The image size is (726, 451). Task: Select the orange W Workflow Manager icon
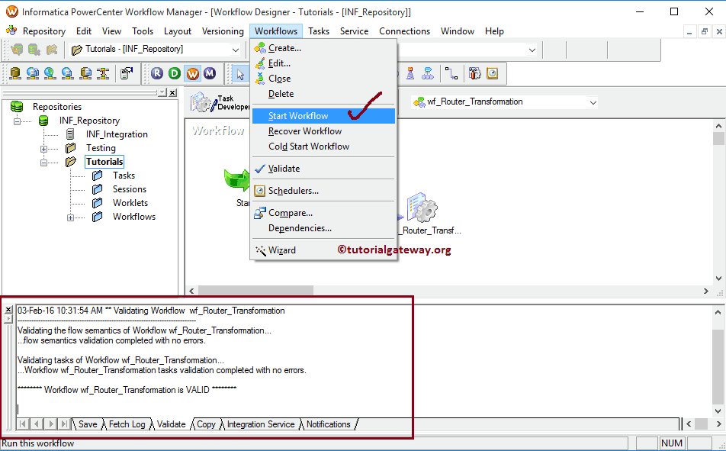[x=193, y=73]
